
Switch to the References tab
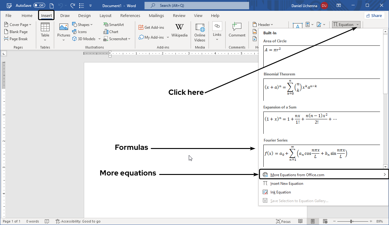coord(130,15)
